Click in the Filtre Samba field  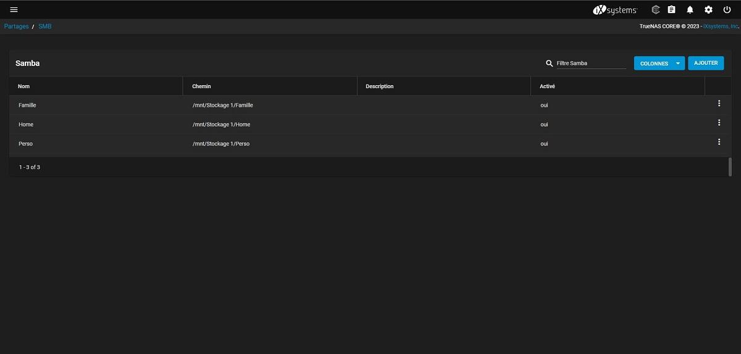point(590,63)
